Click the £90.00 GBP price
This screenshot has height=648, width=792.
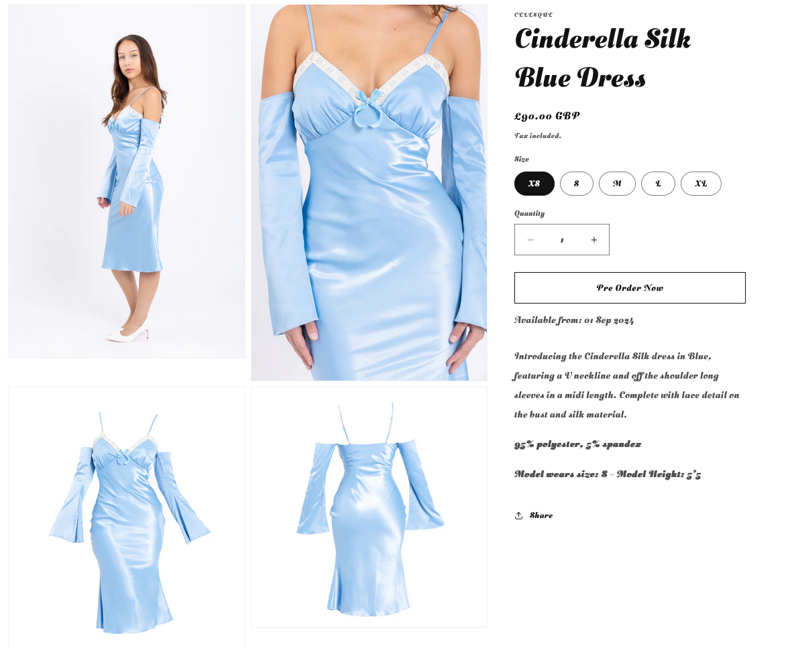click(x=547, y=116)
